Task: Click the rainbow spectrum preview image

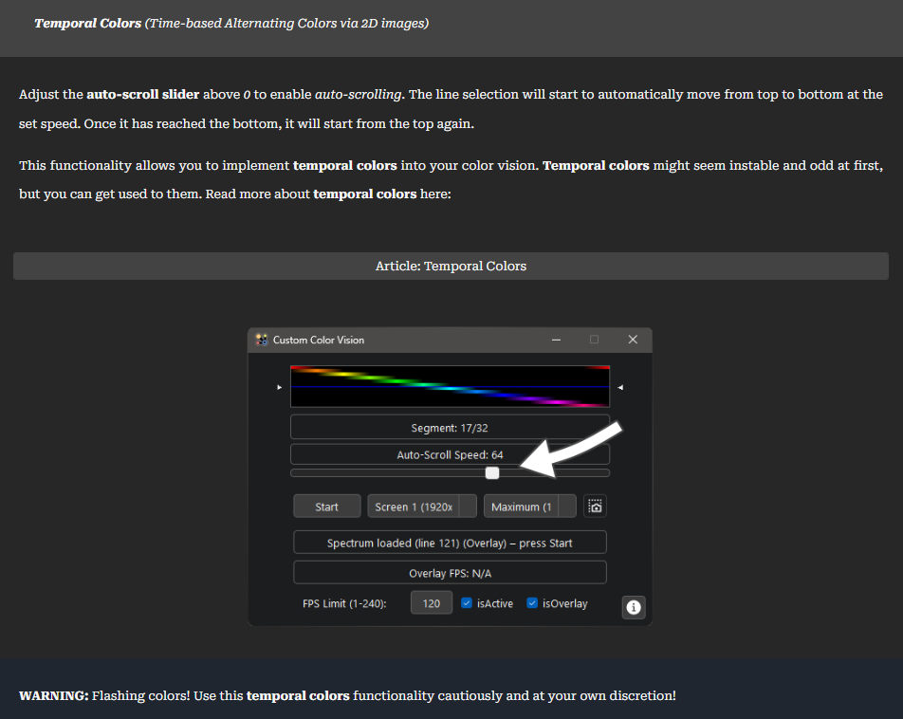Action: 451,387
